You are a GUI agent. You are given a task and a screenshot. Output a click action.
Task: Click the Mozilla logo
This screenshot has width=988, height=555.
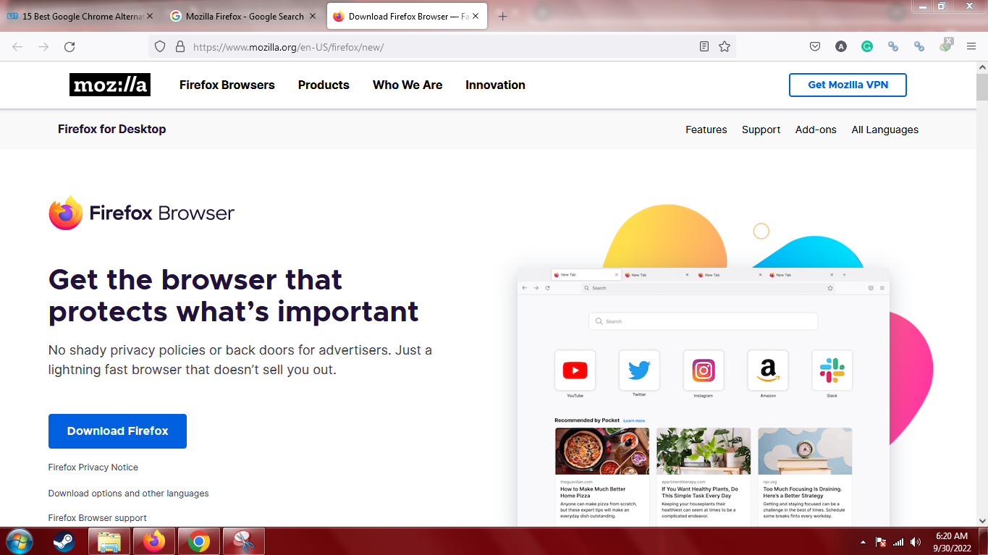coord(110,85)
